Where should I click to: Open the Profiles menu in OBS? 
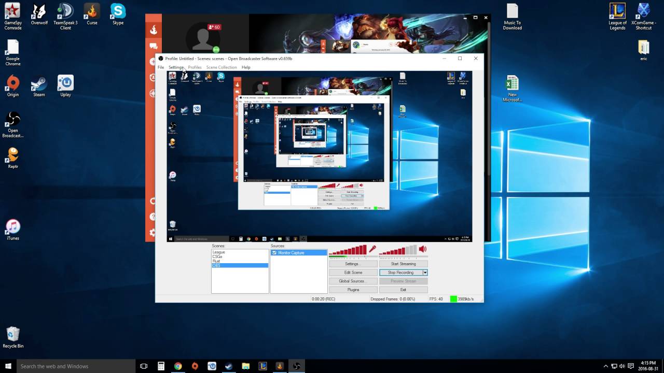coord(195,67)
